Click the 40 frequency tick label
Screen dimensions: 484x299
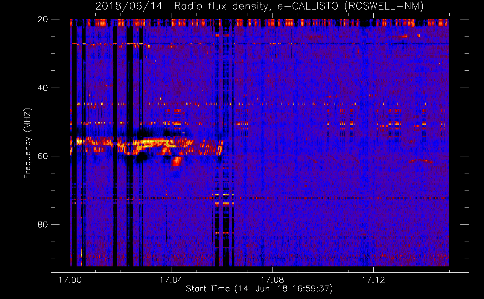pos(43,88)
